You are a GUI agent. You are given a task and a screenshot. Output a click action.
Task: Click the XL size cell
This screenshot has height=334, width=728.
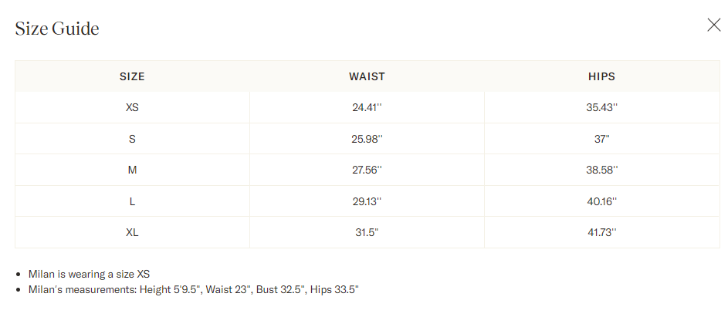132,232
